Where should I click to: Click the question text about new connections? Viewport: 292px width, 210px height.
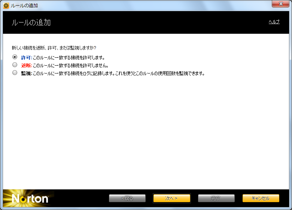pos(54,48)
